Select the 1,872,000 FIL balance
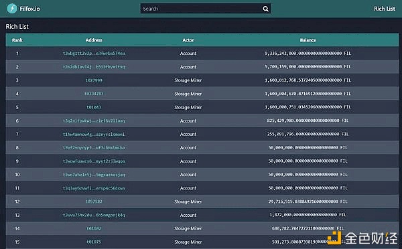The width and height of the screenshot is (402, 249). [308, 215]
